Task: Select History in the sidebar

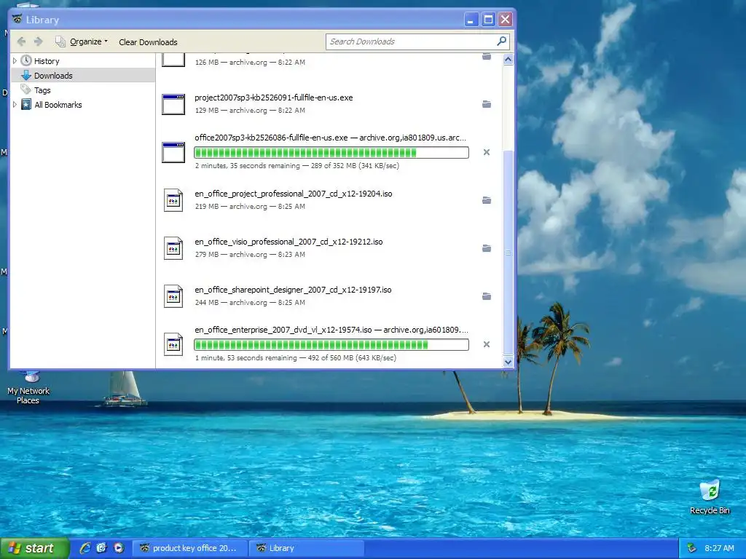Action: pyautogui.click(x=47, y=61)
